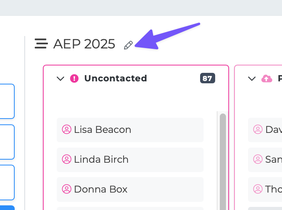
Task: Open the Donna Box contact card
Action: 130,189
